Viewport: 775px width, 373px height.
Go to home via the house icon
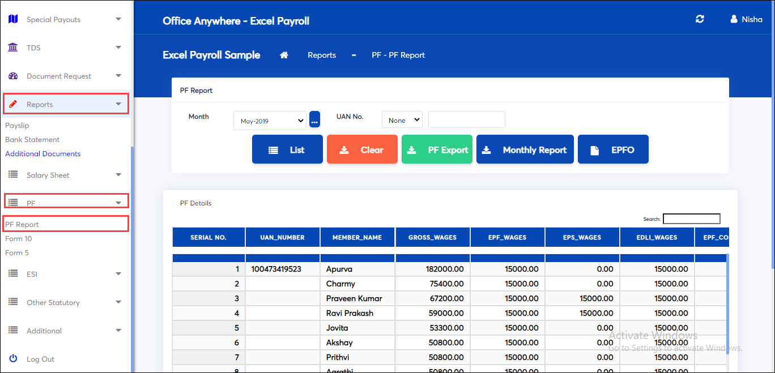[284, 55]
